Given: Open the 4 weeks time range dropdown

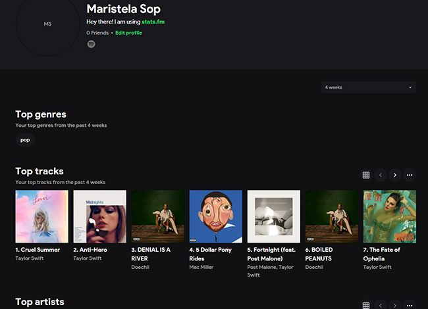Looking at the screenshot, I should point(369,87).
